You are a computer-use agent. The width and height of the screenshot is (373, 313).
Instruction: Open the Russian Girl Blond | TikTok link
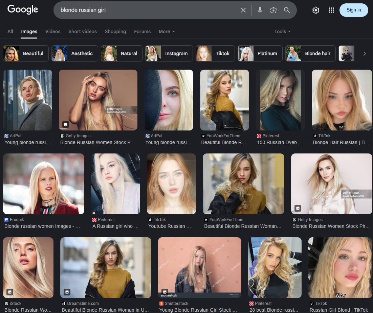pos(338,310)
